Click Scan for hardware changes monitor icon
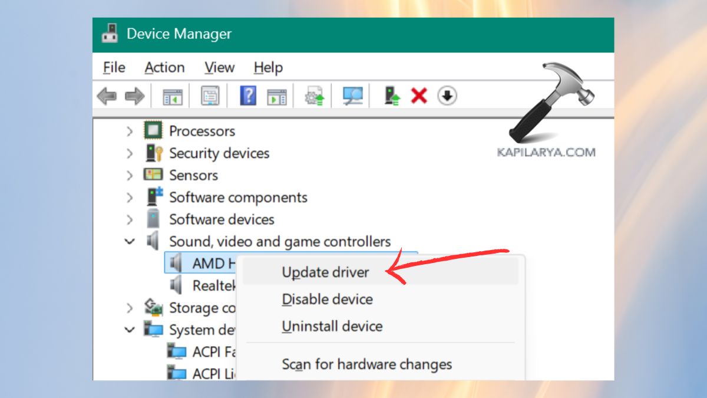 (353, 96)
